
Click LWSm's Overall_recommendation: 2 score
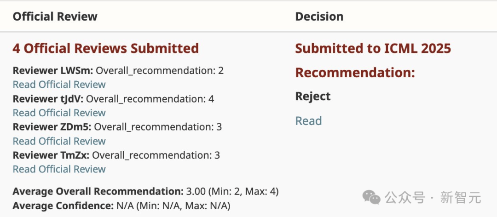[x=160, y=71]
